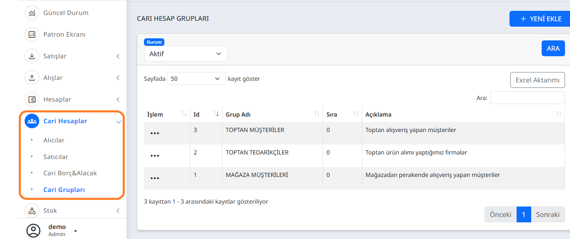This screenshot has height=239, width=570.
Task: Open Alıcılar submenu item
Action: point(54,140)
